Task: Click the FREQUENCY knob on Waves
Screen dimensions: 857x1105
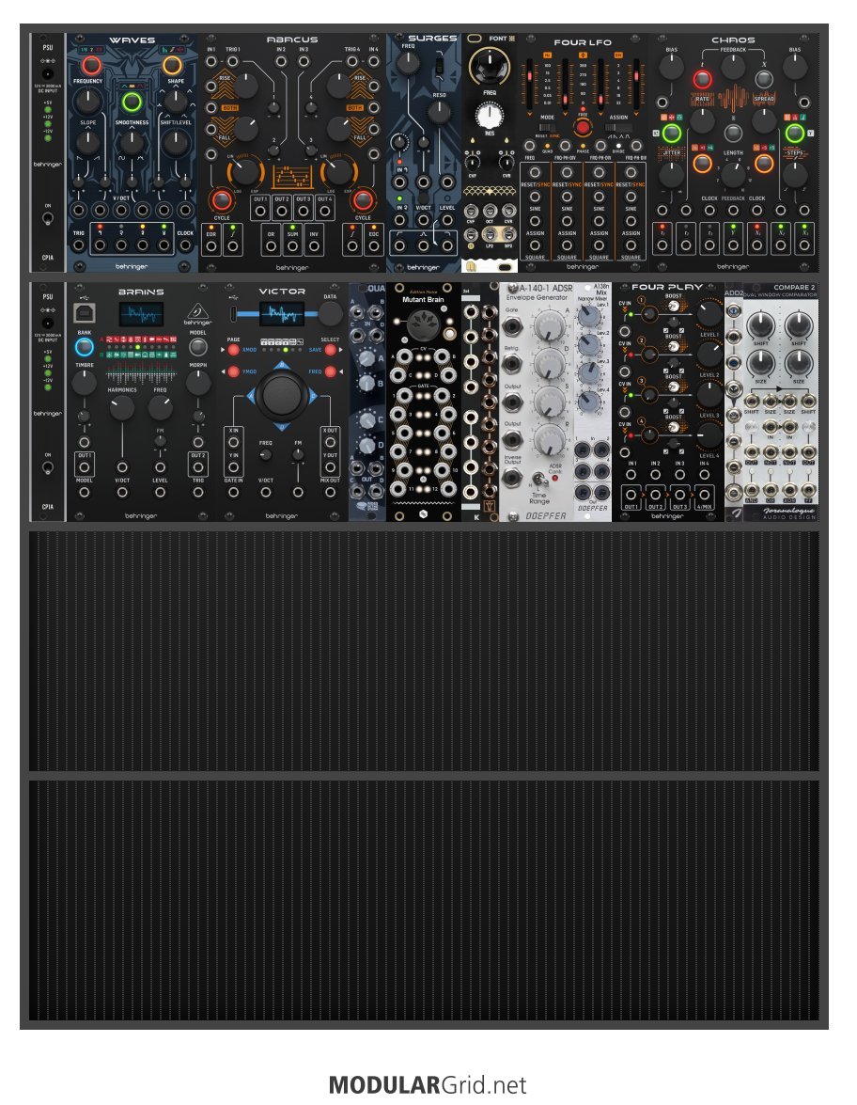Action: (87, 102)
